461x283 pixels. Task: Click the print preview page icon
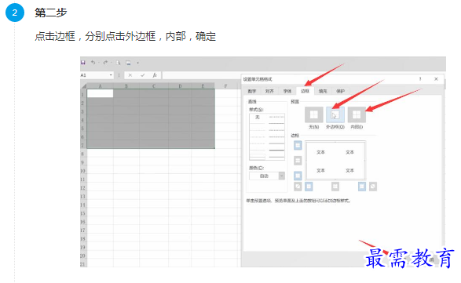point(118,63)
